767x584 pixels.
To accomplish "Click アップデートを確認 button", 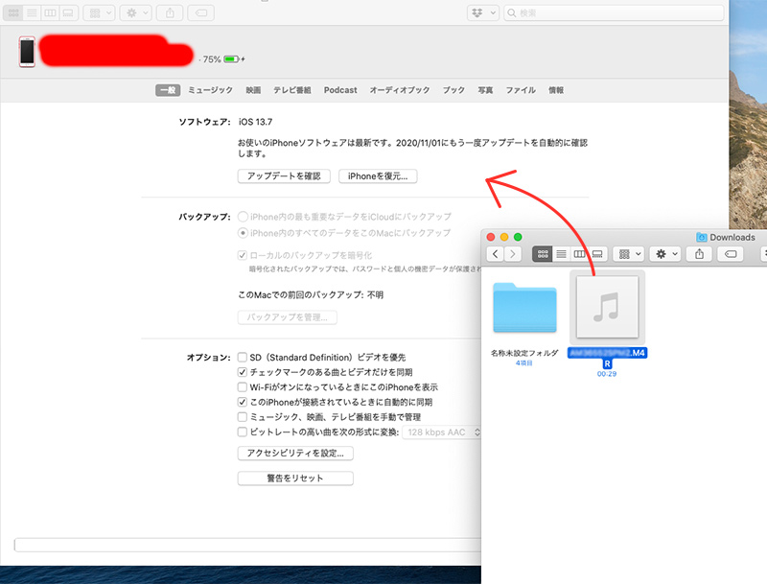I will (284, 176).
